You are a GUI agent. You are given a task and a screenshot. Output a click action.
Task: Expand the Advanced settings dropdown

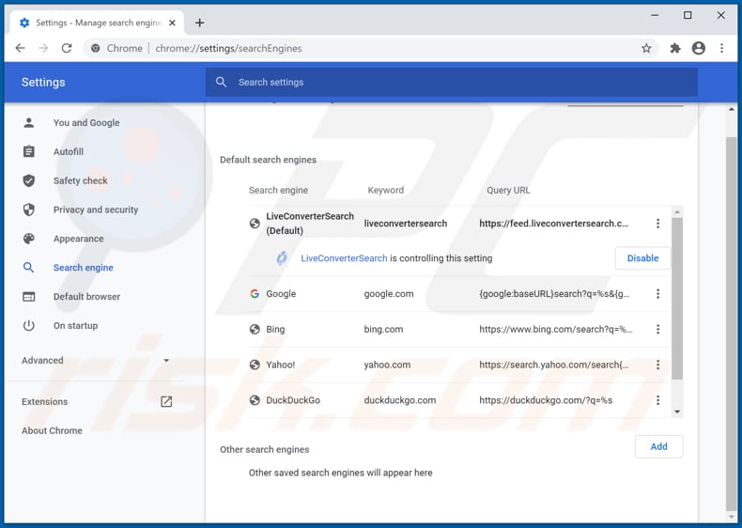(96, 361)
